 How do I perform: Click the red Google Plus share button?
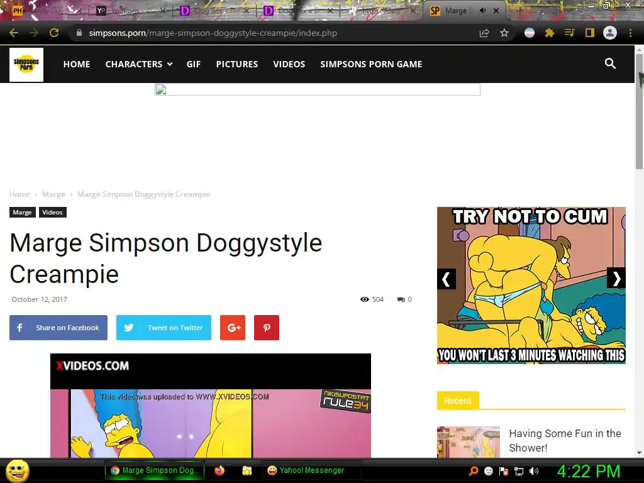click(233, 328)
